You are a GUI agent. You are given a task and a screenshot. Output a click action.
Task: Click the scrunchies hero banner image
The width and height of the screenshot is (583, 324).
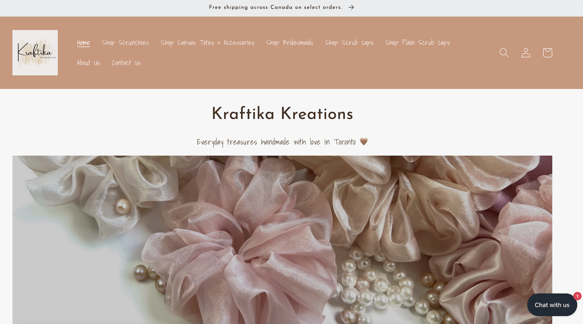tap(282, 240)
